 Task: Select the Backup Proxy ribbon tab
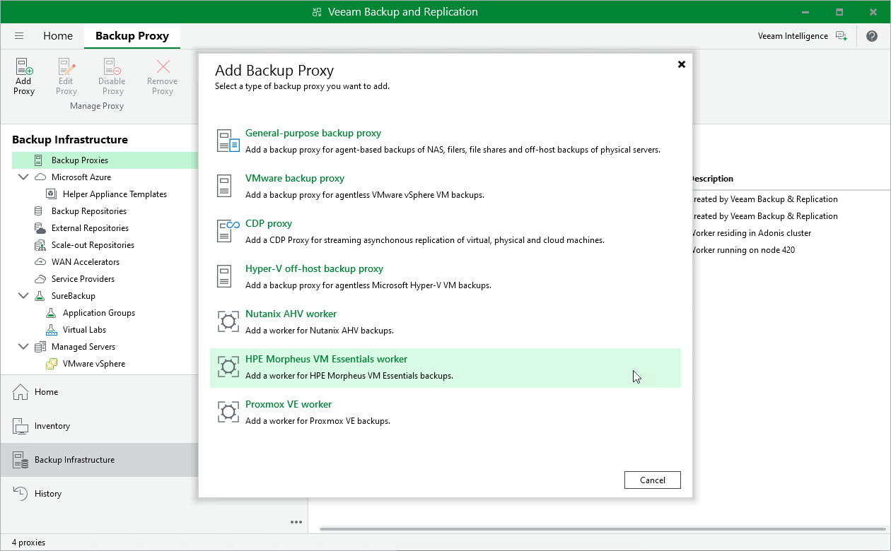coord(132,36)
